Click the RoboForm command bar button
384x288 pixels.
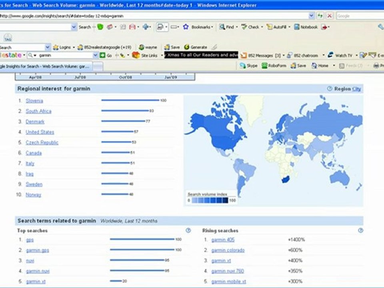274,66
